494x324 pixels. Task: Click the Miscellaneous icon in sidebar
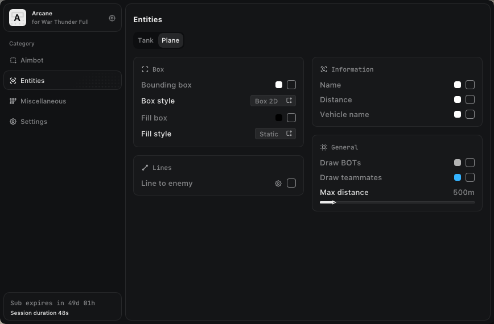[x=13, y=101]
